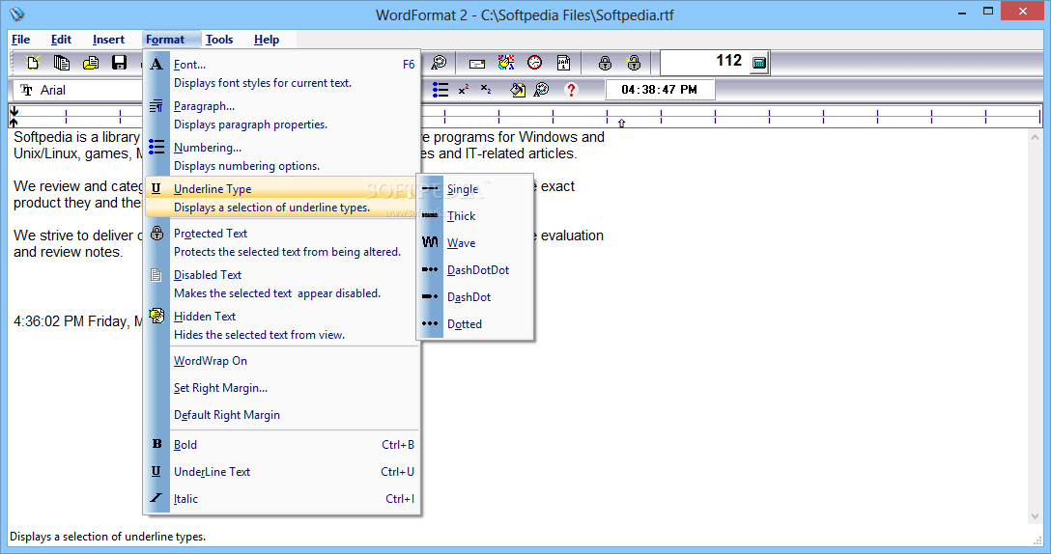Image resolution: width=1051 pixels, height=554 pixels.
Task: Click the Arial font name box
Action: click(x=78, y=90)
